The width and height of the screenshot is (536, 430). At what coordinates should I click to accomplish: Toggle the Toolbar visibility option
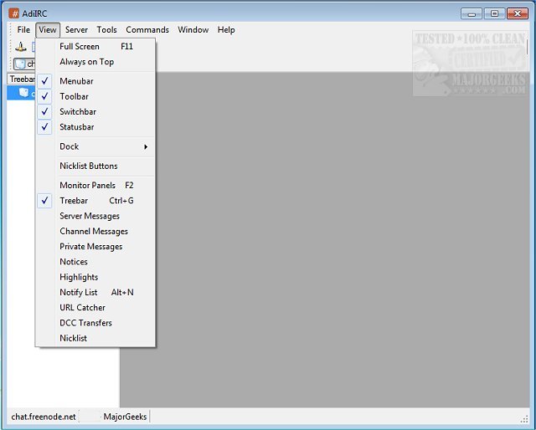click(95, 96)
